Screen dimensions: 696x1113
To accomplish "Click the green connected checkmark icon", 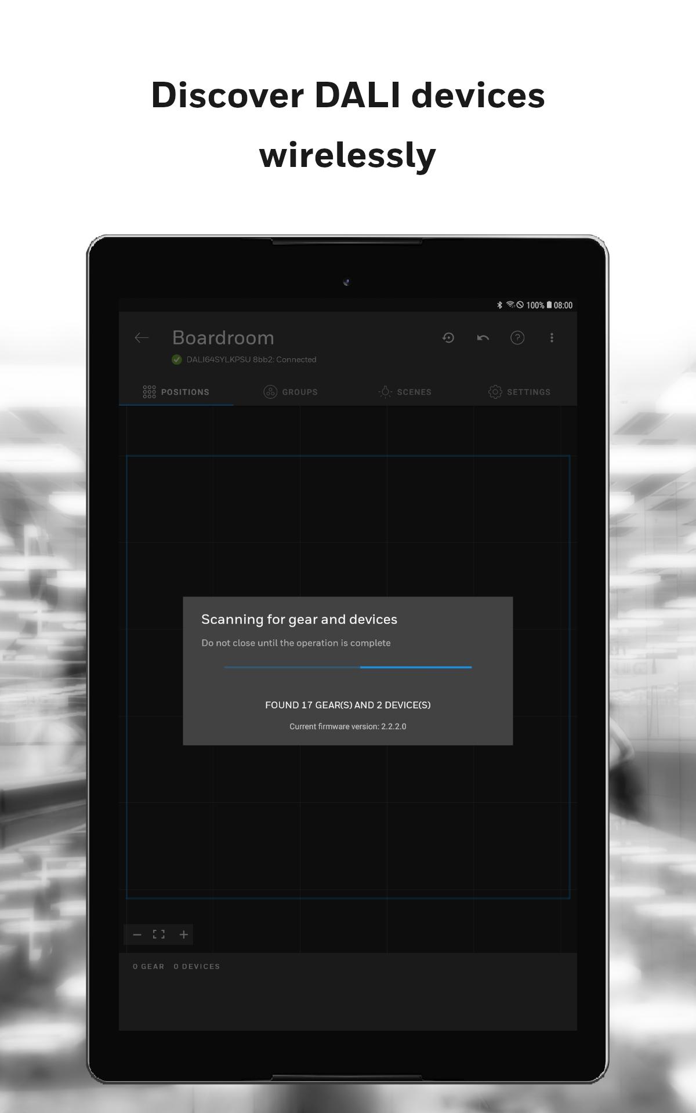I will (x=177, y=359).
